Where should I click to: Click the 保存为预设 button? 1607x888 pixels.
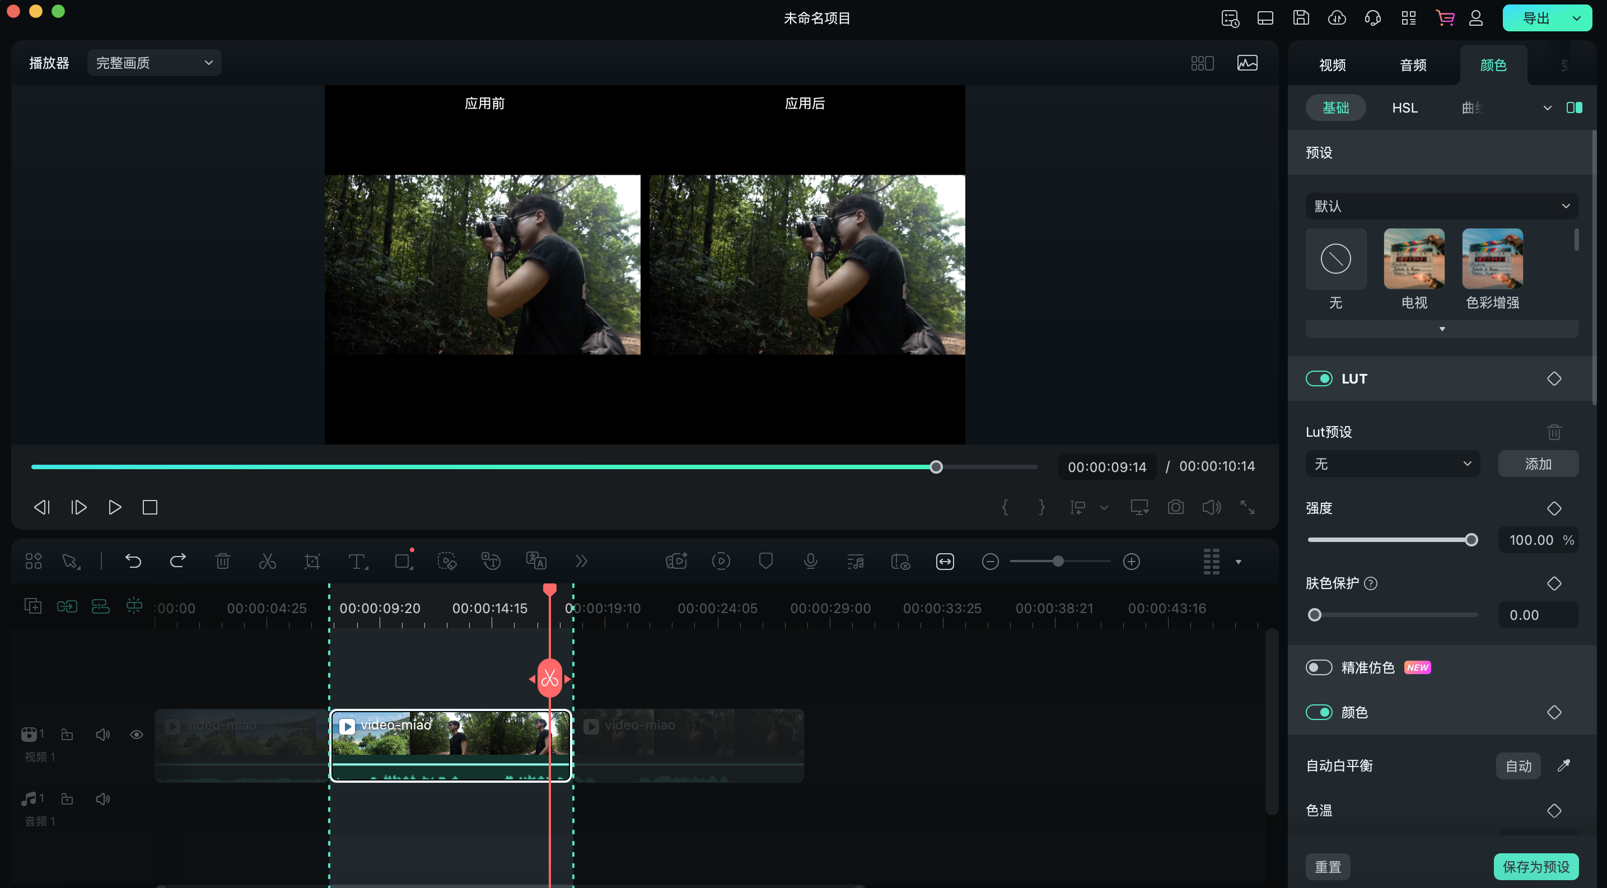pyautogui.click(x=1535, y=866)
